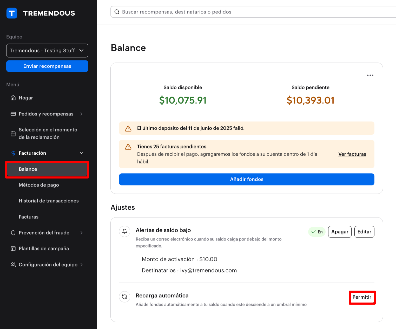Turn off low balance alerts with Apagar

(340, 232)
